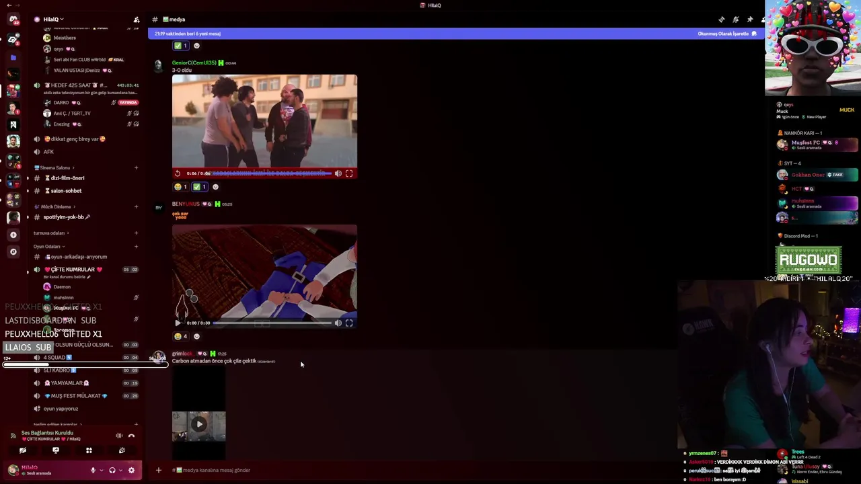Open the server with the N logo

pyautogui.click(x=13, y=124)
